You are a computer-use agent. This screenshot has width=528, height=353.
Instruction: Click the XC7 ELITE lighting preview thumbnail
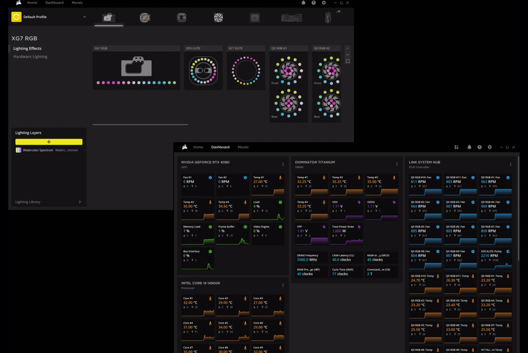pos(246,71)
